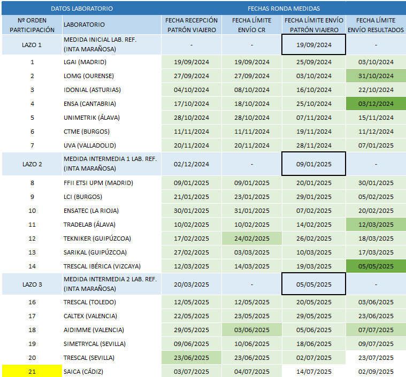Click the LABORATORIO column header

(112, 25)
